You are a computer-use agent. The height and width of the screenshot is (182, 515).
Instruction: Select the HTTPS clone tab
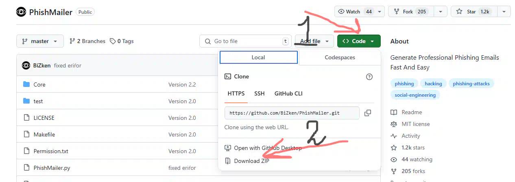236,93
